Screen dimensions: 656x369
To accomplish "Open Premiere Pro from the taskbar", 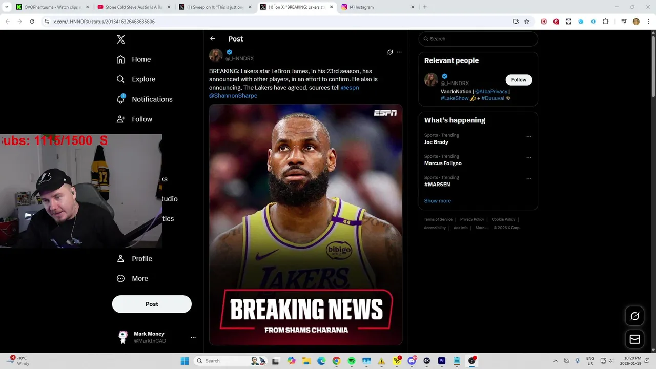I will [442, 361].
